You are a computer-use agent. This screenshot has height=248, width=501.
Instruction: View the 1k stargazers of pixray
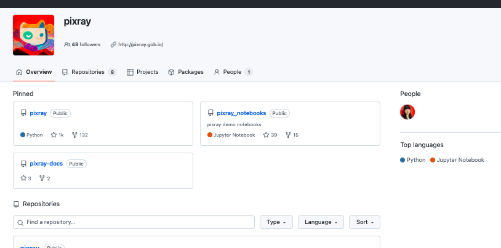[x=57, y=135]
